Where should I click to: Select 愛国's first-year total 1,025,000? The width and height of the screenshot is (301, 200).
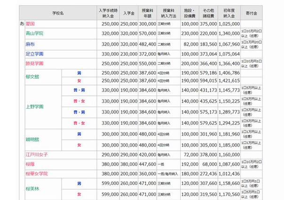(229, 24)
